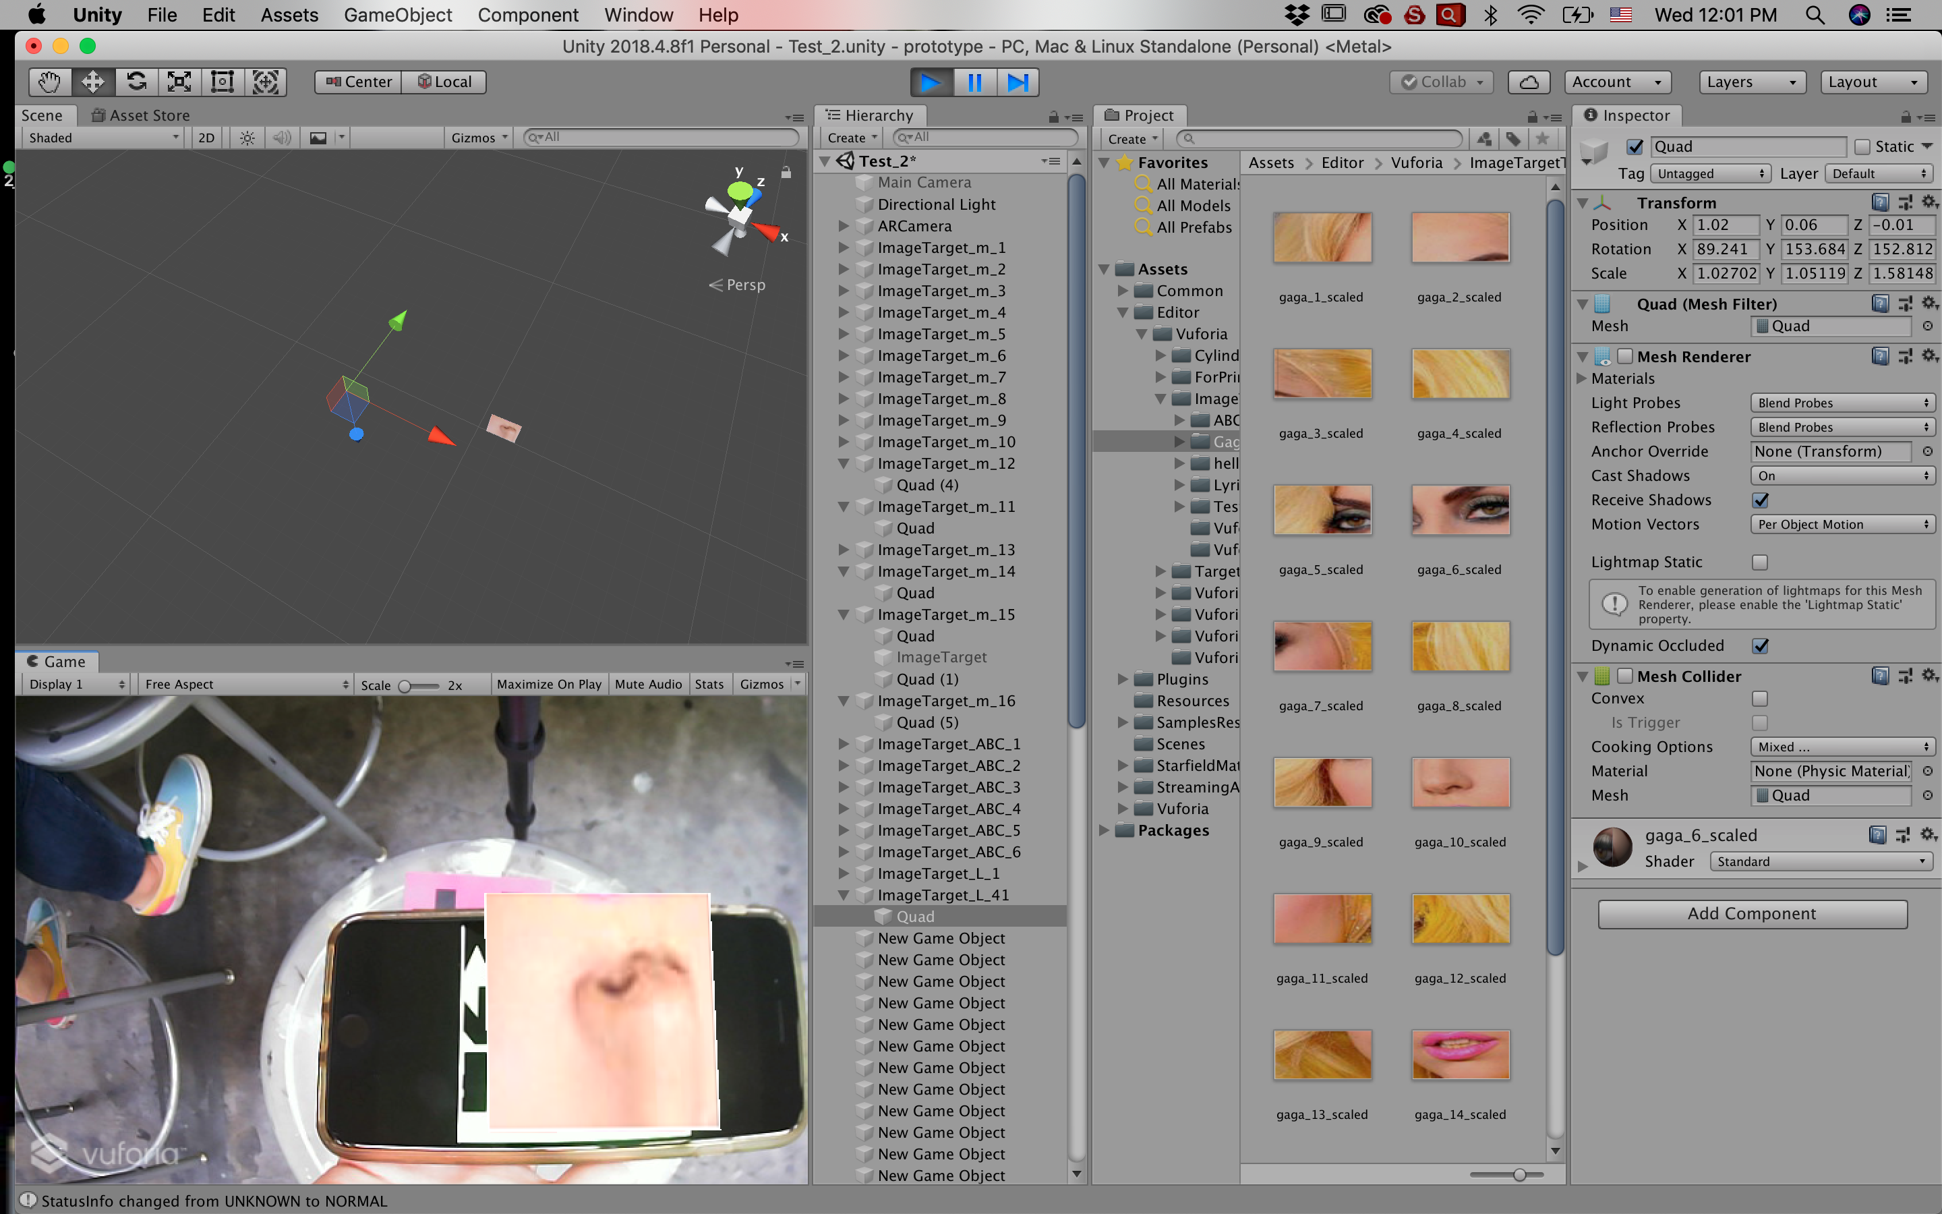Viewport: 1942px width, 1214px height.
Task: Expand ImageTarget_m_13 in Hierarchy
Action: tap(844, 550)
